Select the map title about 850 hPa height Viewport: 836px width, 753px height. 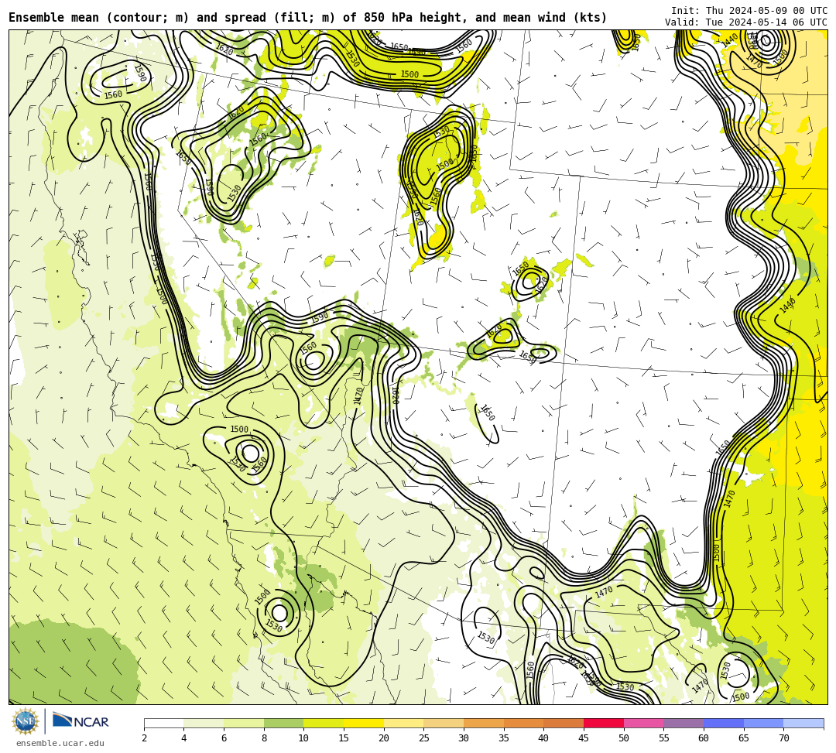point(307,18)
